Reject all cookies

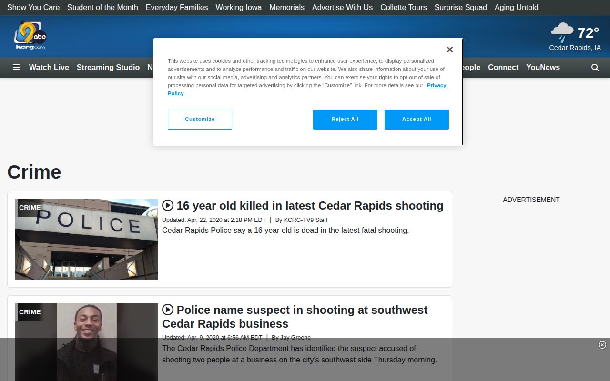point(345,120)
